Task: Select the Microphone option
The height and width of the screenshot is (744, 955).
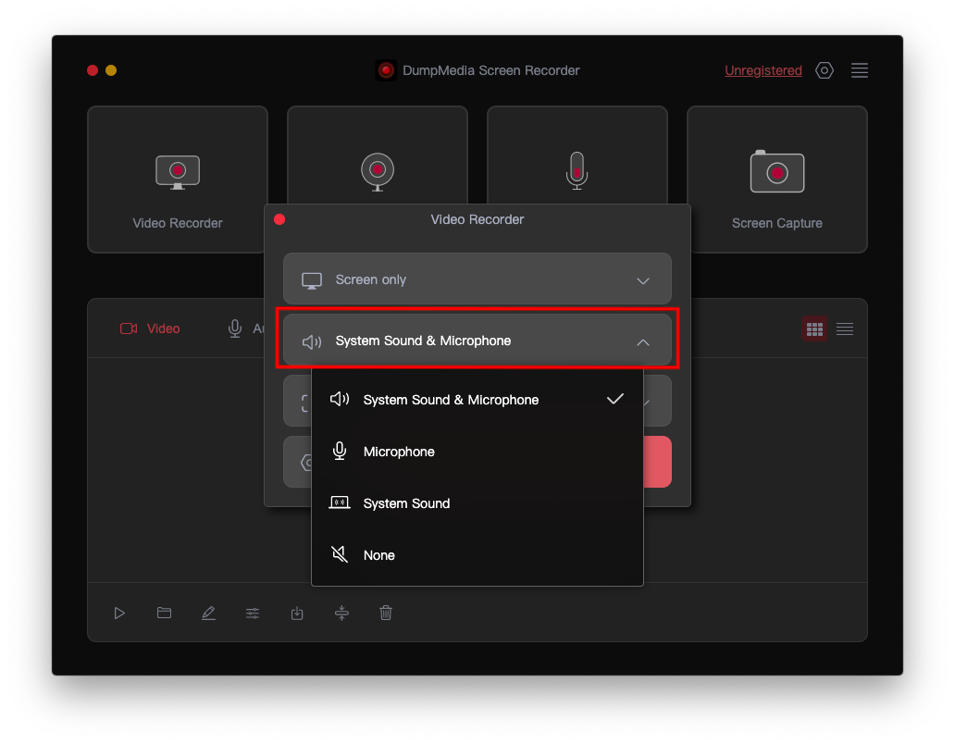Action: [x=477, y=452]
